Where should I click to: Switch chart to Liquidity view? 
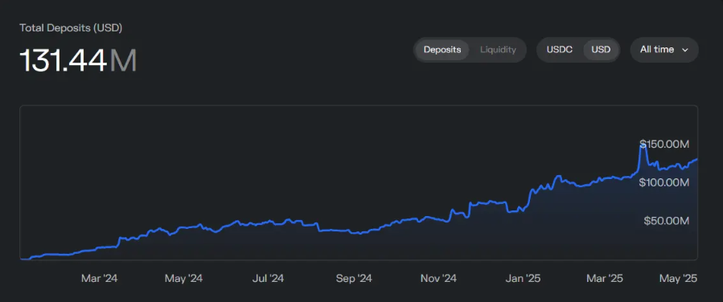click(498, 50)
